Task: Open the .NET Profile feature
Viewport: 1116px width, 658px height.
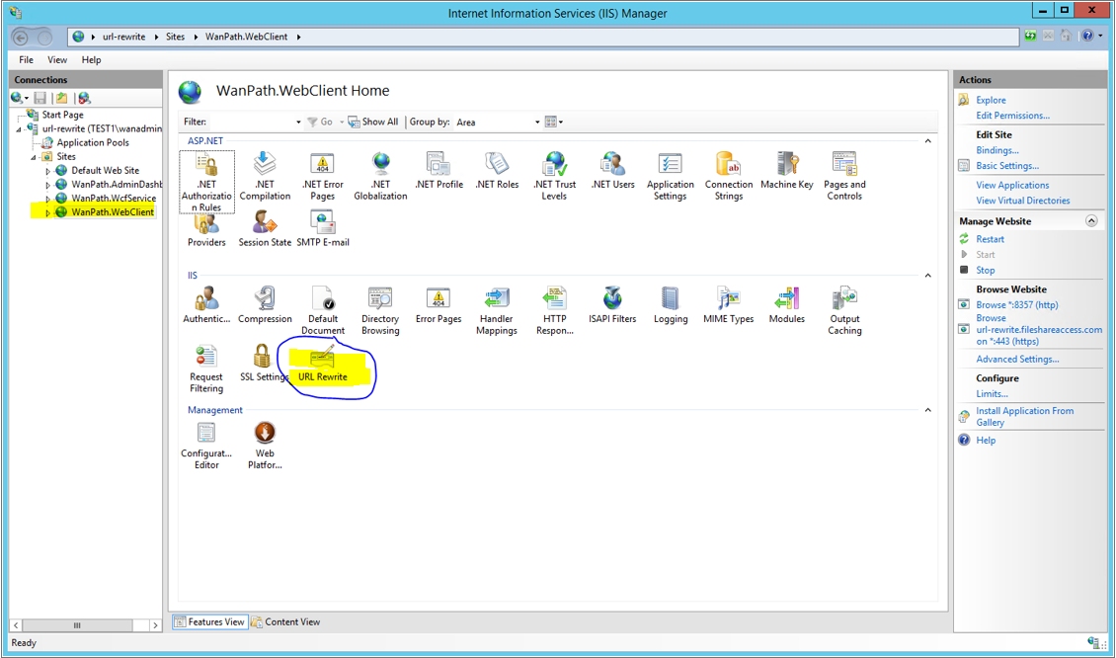Action: click(438, 171)
